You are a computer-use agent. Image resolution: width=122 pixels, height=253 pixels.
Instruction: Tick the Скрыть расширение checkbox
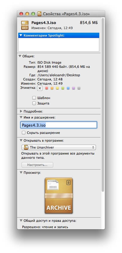click(24, 133)
